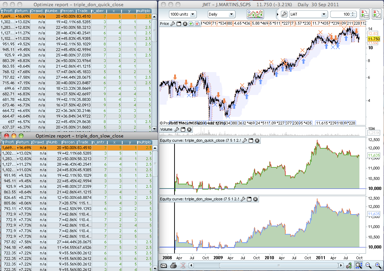This screenshot has height=271, width=384.
Task: Open the Daily timeframe dropdown
Action: click(221, 14)
